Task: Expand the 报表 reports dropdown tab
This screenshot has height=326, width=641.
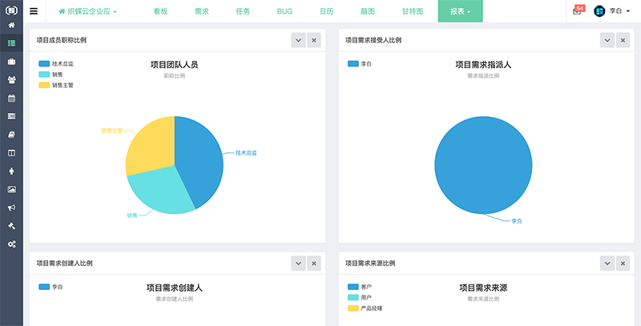Action: pos(460,11)
